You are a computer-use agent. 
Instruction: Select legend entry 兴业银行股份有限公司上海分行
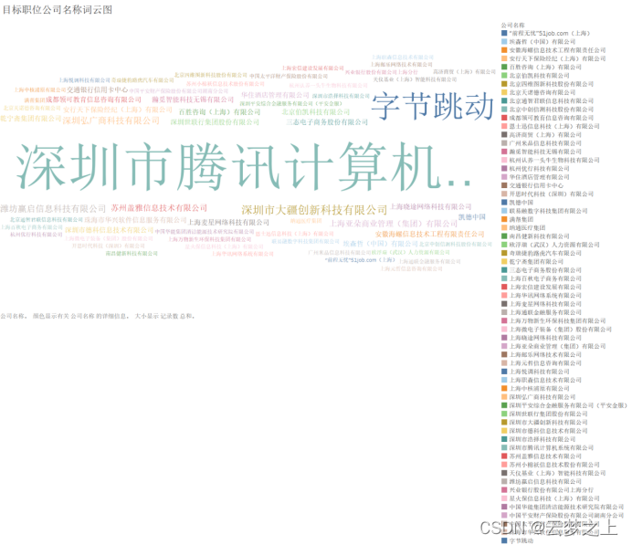pyautogui.click(x=547, y=490)
